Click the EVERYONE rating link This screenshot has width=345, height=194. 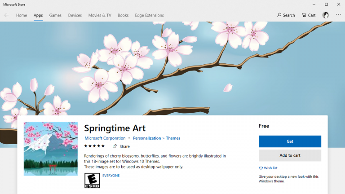pos(111,176)
